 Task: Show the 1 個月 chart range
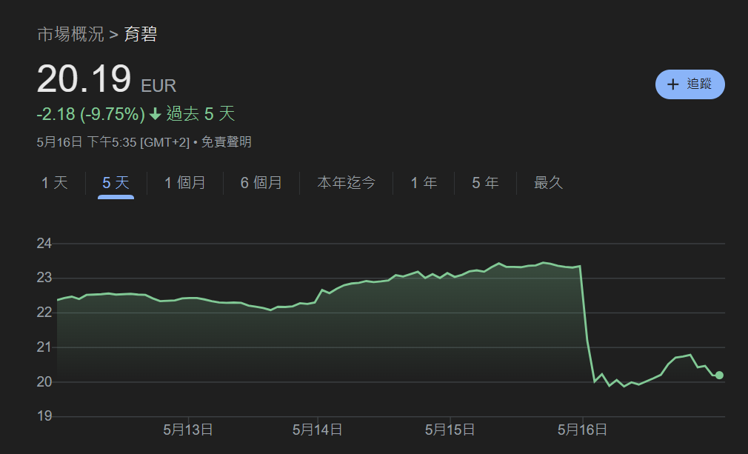(x=185, y=183)
